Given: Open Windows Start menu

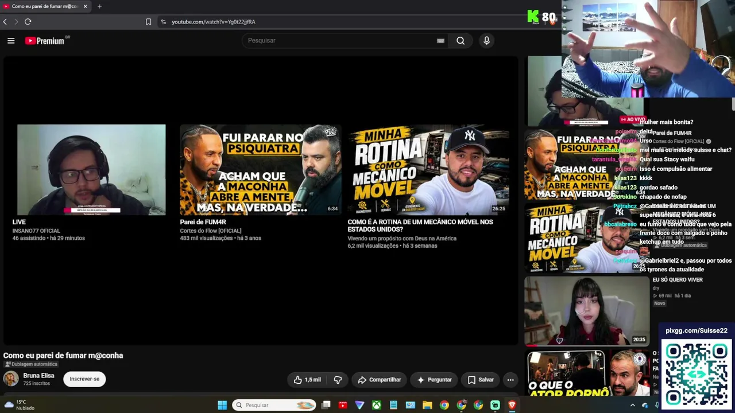Looking at the screenshot, I should pos(222,405).
